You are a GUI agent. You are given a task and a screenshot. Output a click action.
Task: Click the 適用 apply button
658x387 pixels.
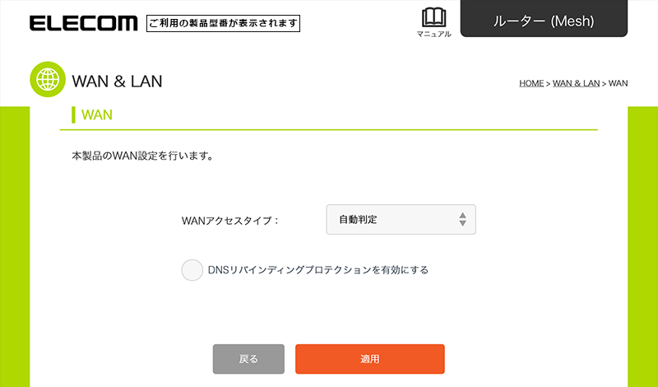(x=369, y=359)
